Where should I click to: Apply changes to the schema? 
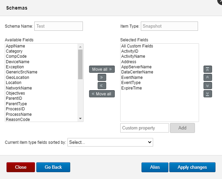(192, 167)
